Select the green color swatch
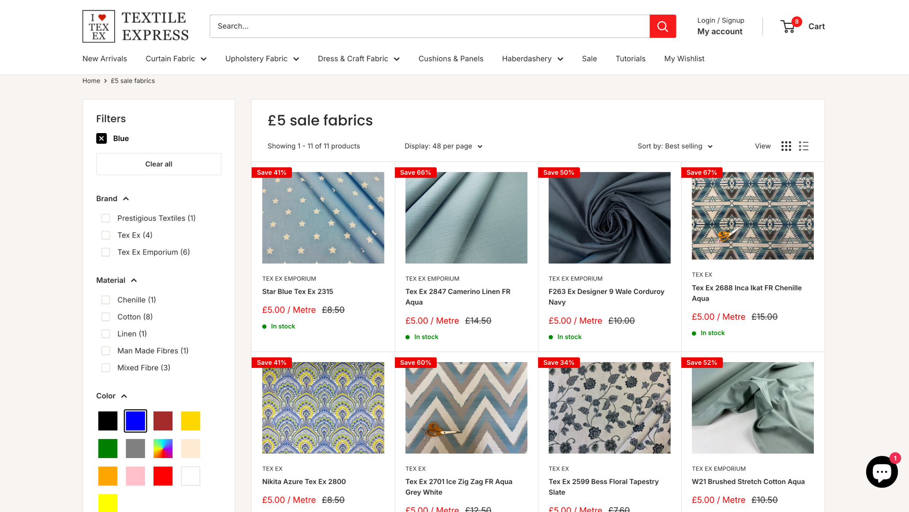Image resolution: width=909 pixels, height=512 pixels. click(x=108, y=448)
